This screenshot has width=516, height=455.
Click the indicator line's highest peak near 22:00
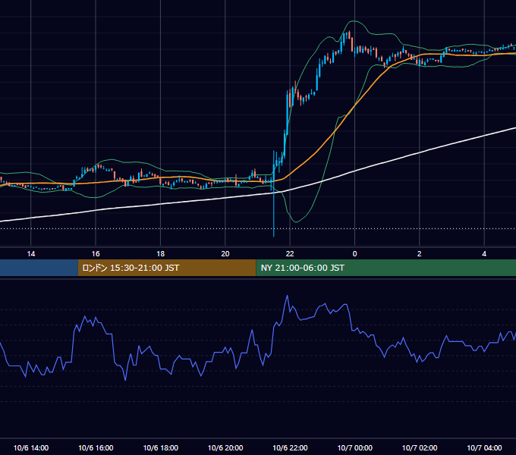point(288,296)
